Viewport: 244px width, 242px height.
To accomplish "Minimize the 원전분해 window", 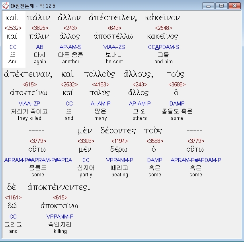I will click(x=208, y=6).
